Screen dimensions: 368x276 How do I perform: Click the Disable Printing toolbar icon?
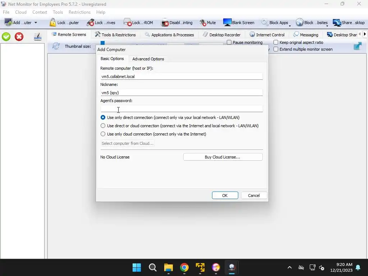tap(165, 23)
